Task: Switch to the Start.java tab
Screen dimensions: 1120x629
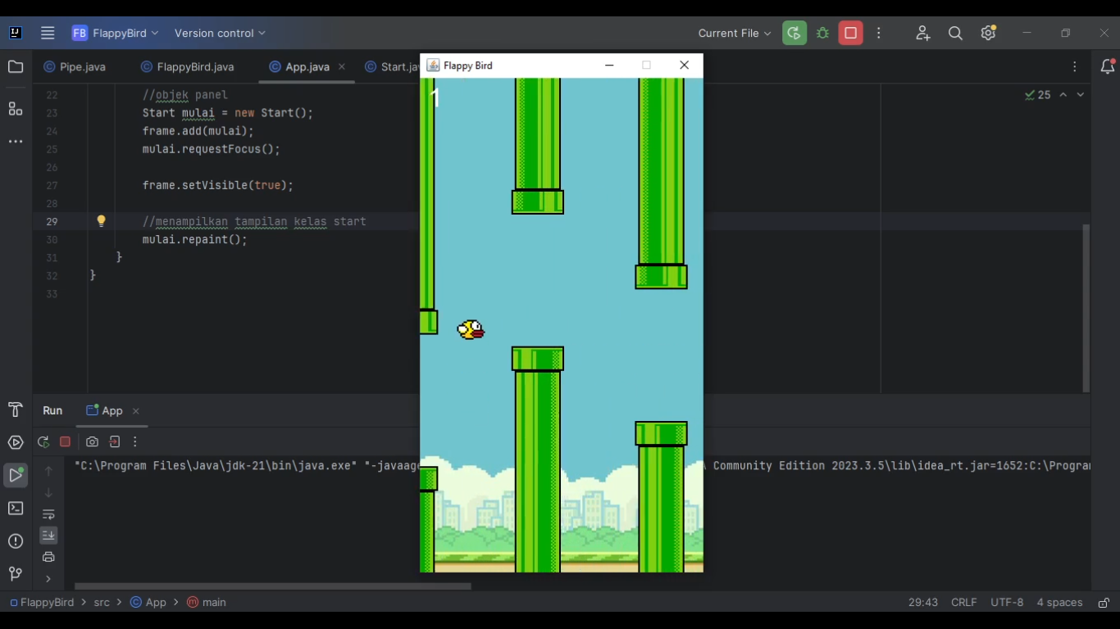Action: tap(392, 67)
